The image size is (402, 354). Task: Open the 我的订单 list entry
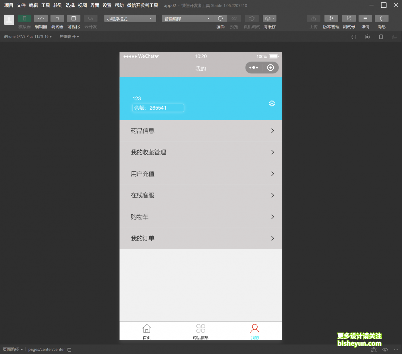click(200, 238)
